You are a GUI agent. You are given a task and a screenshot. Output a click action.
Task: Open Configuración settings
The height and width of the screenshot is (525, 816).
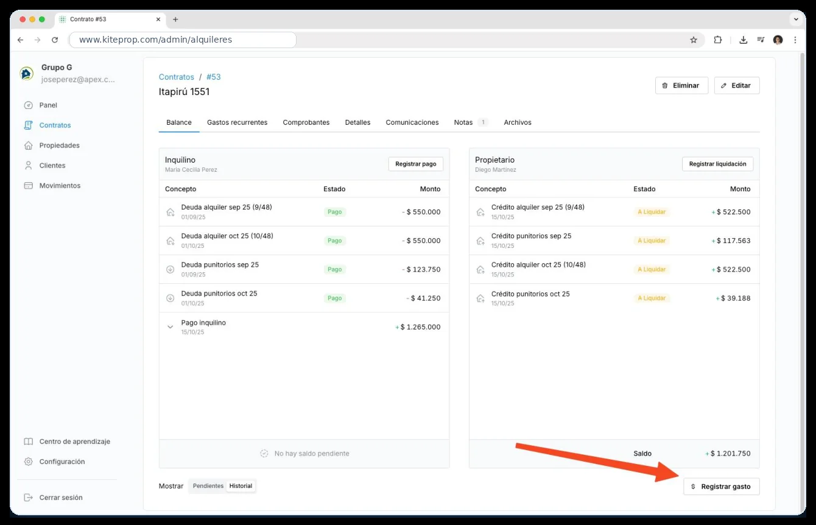pyautogui.click(x=62, y=462)
